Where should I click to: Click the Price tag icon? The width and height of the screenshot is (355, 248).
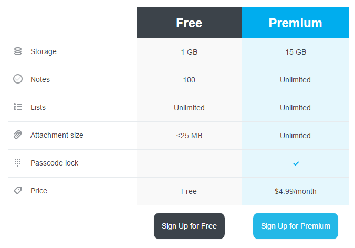[x=18, y=190]
